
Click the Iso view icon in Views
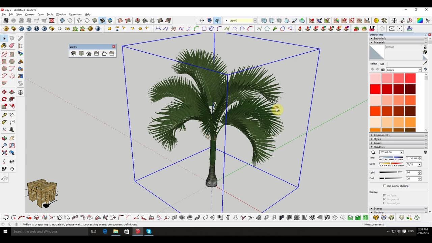(x=73, y=53)
